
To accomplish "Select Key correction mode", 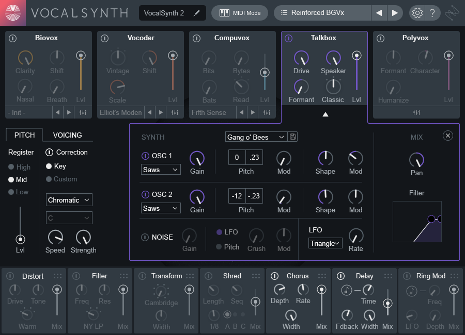I will click(56, 166).
